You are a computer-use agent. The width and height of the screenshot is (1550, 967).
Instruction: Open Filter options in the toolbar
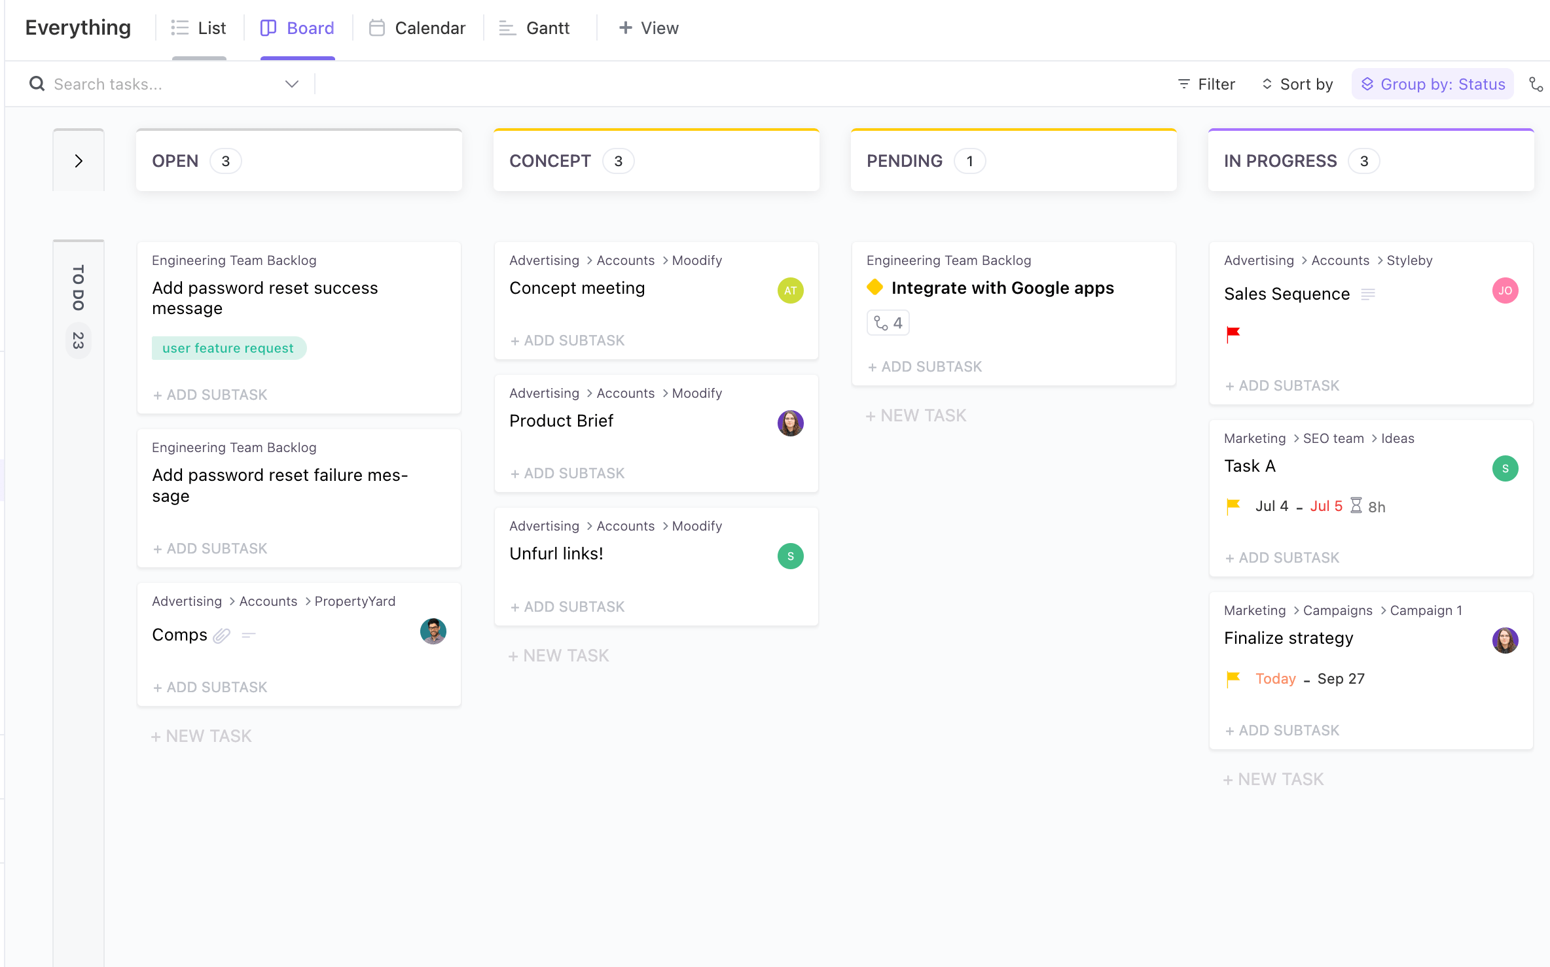[1206, 84]
